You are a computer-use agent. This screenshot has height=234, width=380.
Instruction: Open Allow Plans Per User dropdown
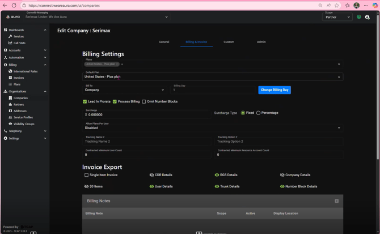tap(213, 128)
